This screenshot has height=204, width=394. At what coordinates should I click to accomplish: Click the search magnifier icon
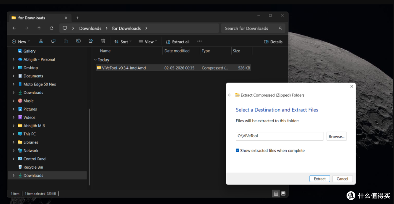tap(281, 28)
